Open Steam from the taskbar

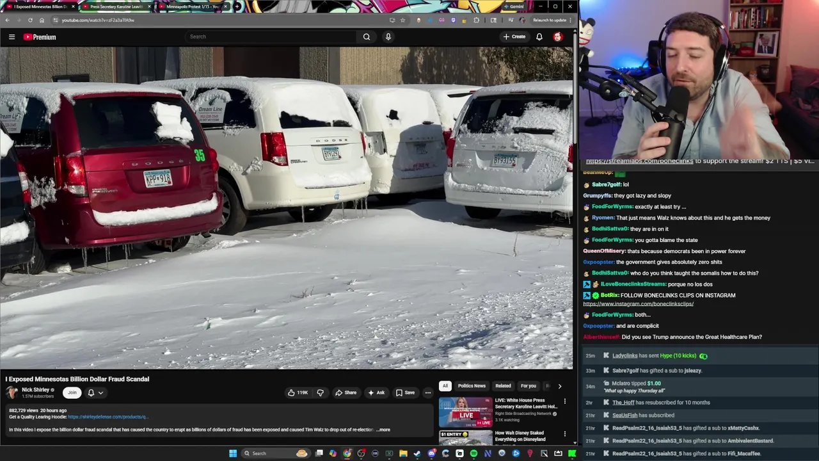click(417, 453)
